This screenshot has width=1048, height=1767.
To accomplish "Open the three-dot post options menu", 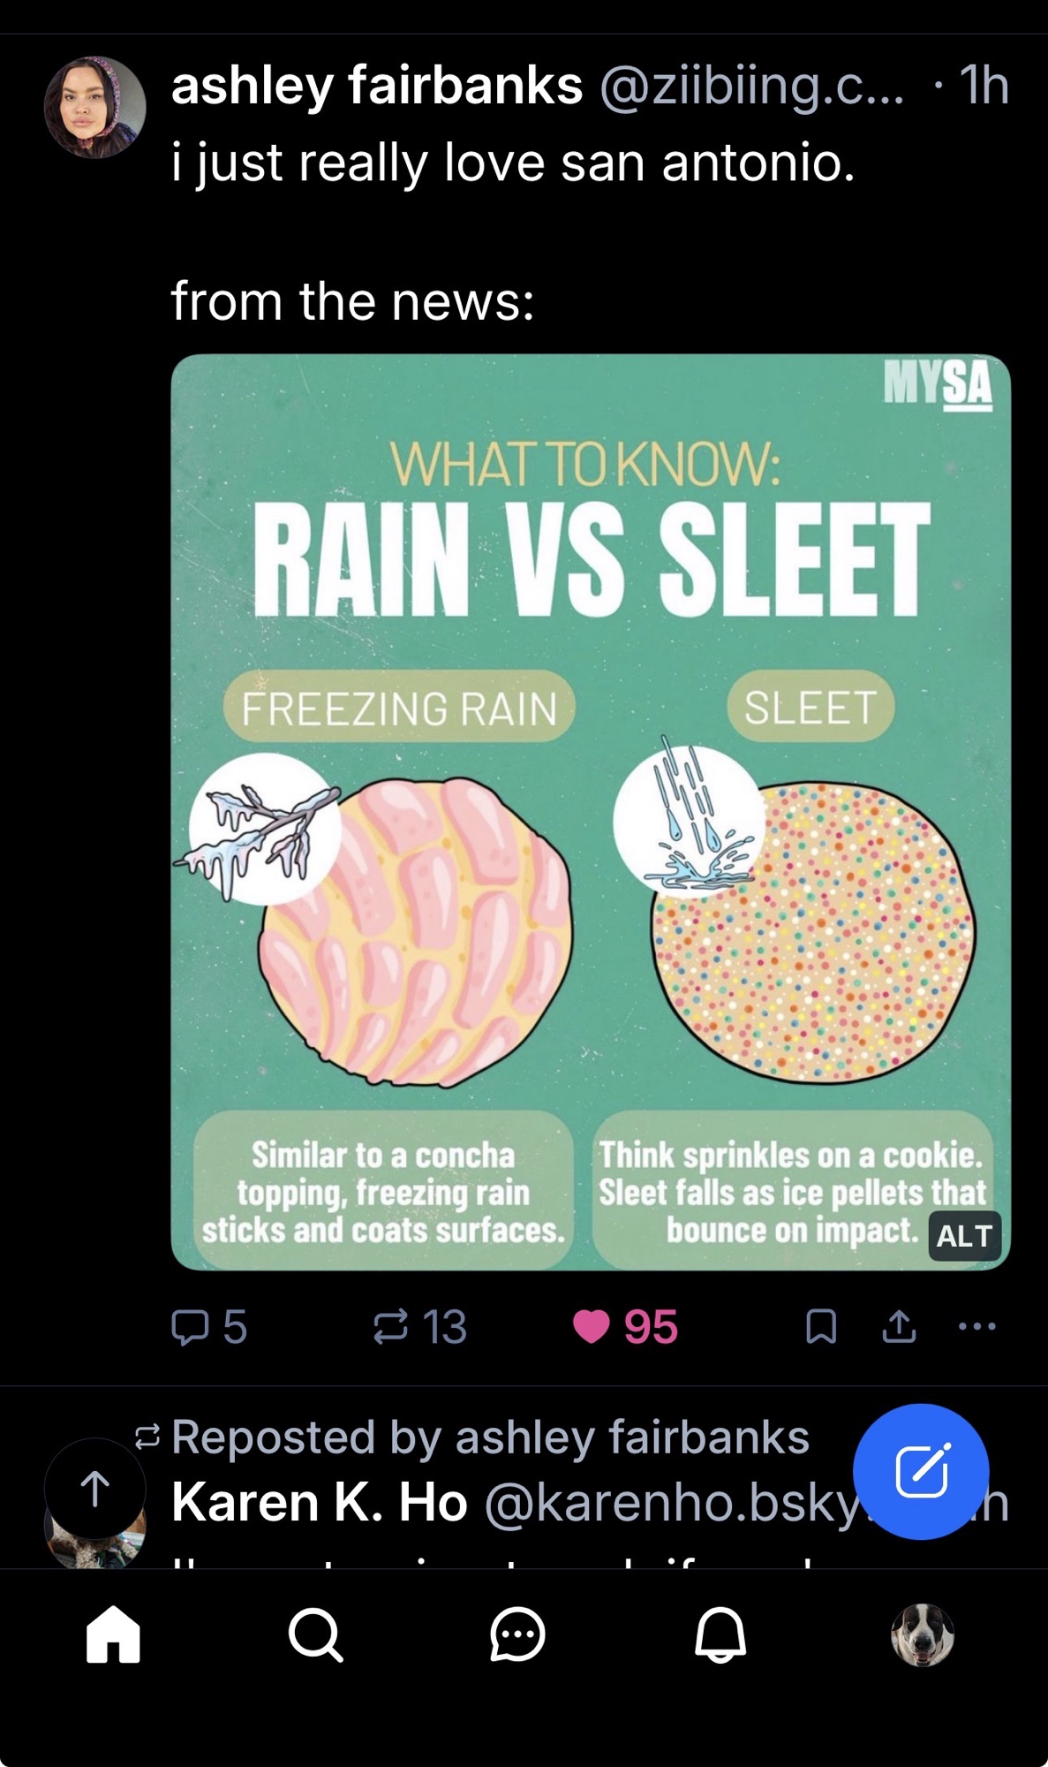I will (x=976, y=1326).
